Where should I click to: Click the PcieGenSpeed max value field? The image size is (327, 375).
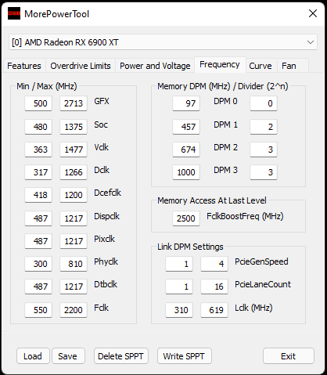(214, 264)
